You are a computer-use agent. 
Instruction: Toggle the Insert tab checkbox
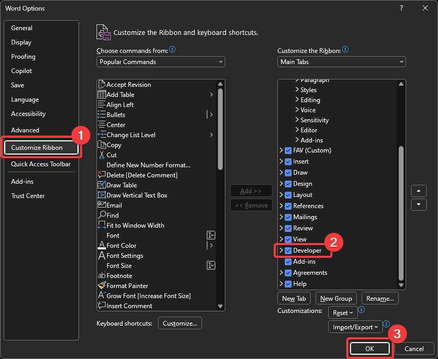[288, 161]
